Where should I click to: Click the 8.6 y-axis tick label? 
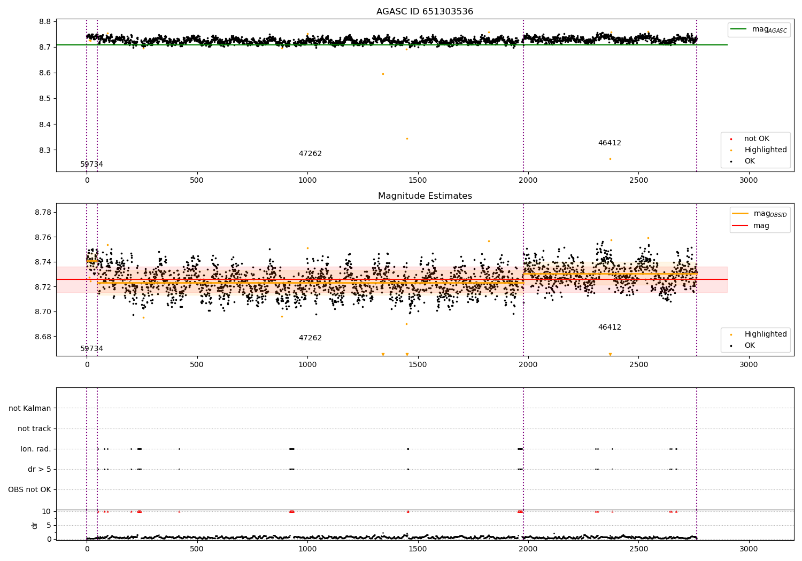(45, 73)
